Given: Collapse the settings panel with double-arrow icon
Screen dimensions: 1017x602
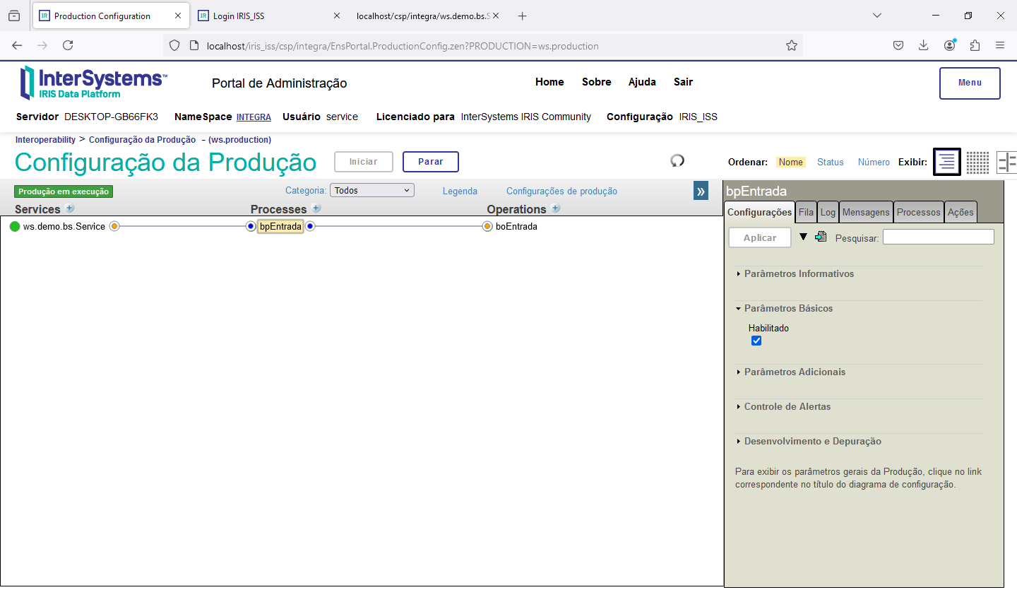Looking at the screenshot, I should click(x=701, y=191).
